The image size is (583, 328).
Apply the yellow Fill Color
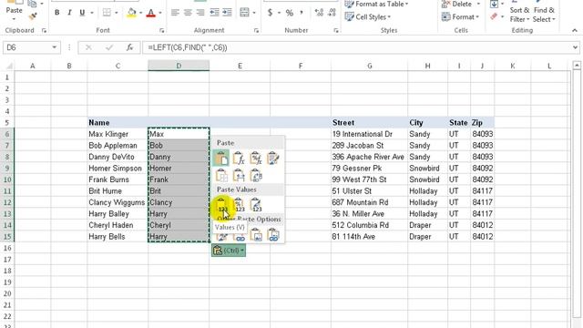pyautogui.click(x=131, y=13)
